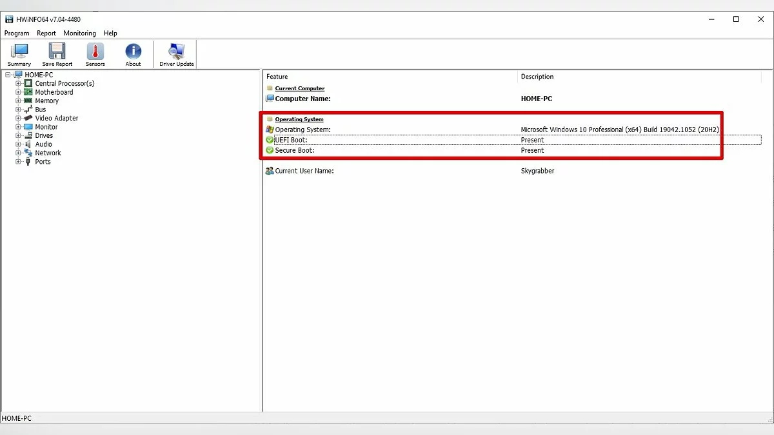Expand the Memory tree node

(x=19, y=101)
